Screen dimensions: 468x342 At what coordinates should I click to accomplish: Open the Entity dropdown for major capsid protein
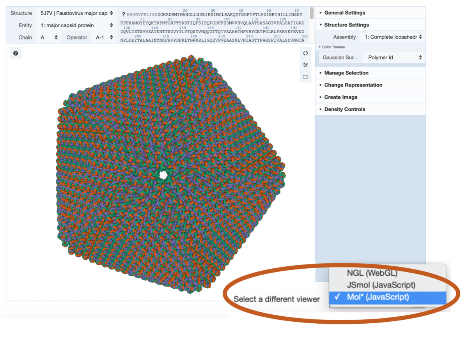tap(76, 25)
